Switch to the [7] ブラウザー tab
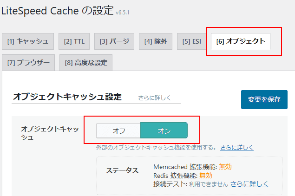This screenshot has width=295, height=196. [x=28, y=63]
